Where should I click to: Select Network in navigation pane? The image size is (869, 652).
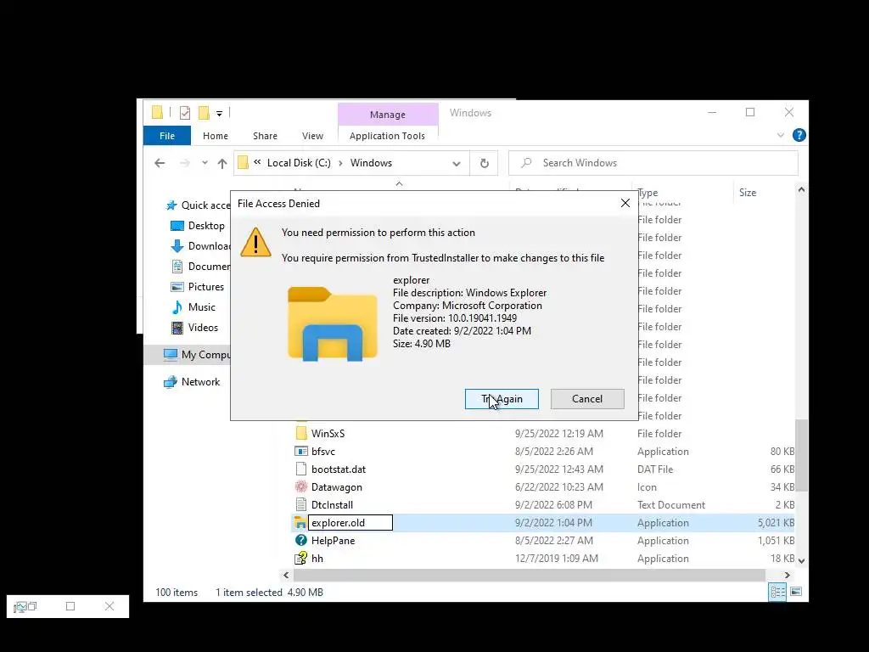tap(193, 382)
